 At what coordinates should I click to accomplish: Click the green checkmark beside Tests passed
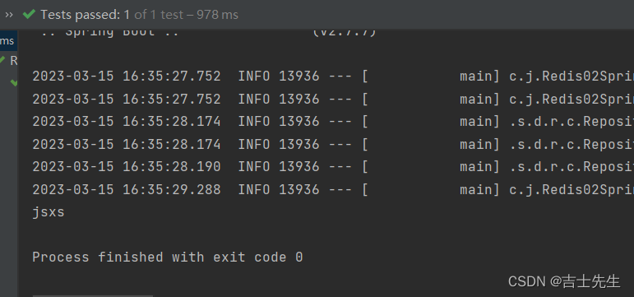29,15
